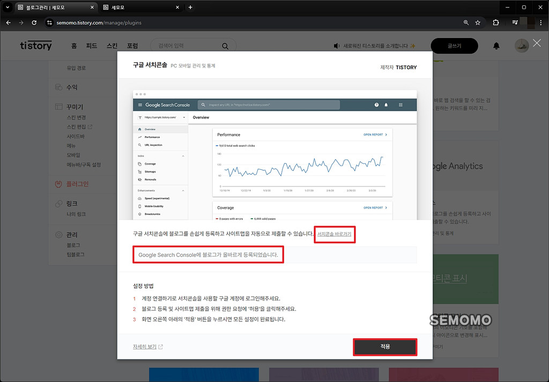The height and width of the screenshot is (382, 549).
Task: Open a new browser tab
Action: coord(190,8)
